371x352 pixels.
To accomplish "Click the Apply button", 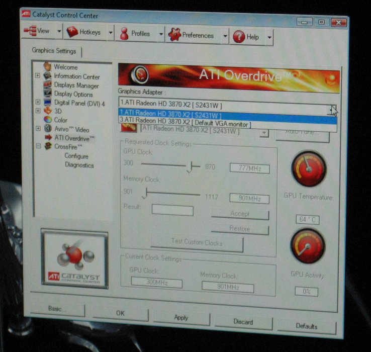I will 181,318.
